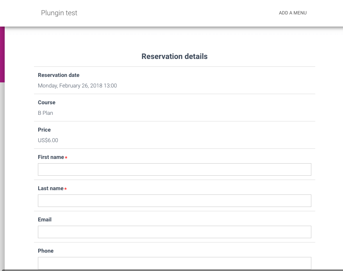The image size is (343, 271).
Task: Select the Email input field
Action: pos(174,232)
